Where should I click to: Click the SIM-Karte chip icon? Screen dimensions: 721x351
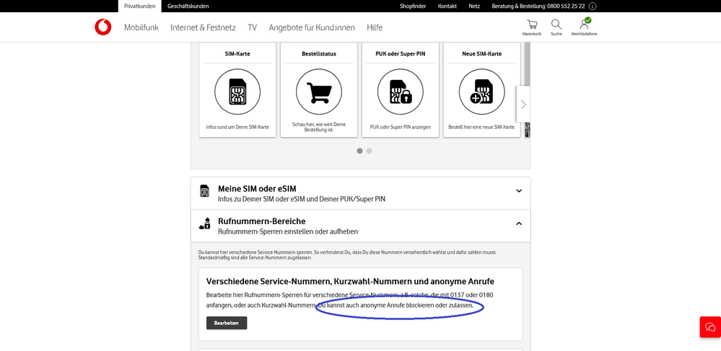(x=237, y=92)
